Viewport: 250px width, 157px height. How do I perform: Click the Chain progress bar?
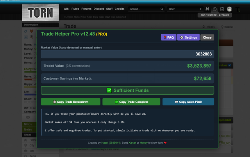click(x=30, y=102)
